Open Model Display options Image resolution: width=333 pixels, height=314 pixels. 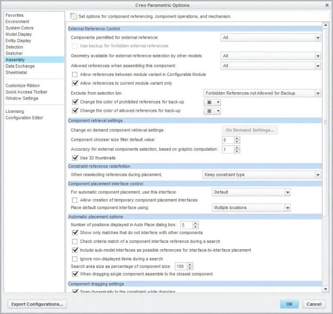coord(19,34)
